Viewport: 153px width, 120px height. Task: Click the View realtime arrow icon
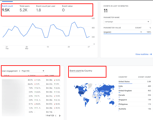(151, 54)
